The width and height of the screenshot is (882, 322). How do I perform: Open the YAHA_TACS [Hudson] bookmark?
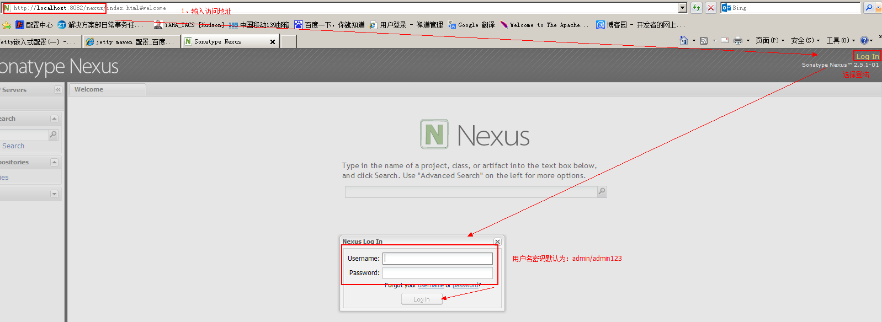(189, 25)
